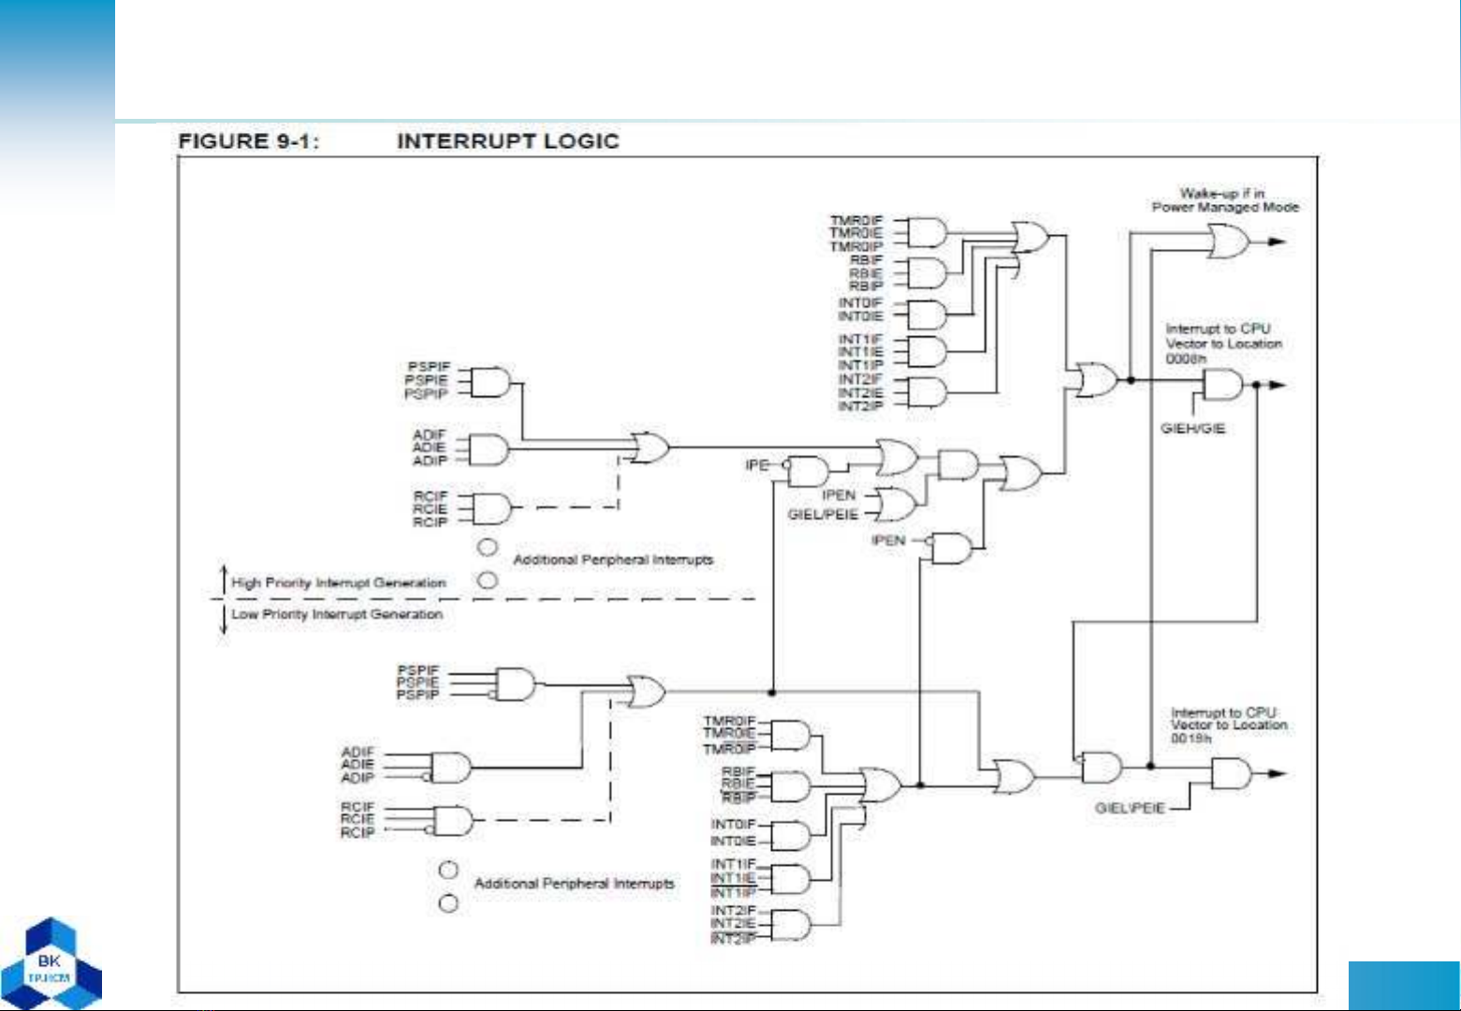Click the BK TP.HCM university logo
The image size is (1461, 1011).
tap(51, 964)
